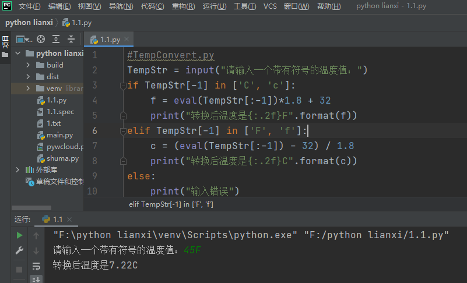Close the 1.1.py editor tab

[x=127, y=40]
